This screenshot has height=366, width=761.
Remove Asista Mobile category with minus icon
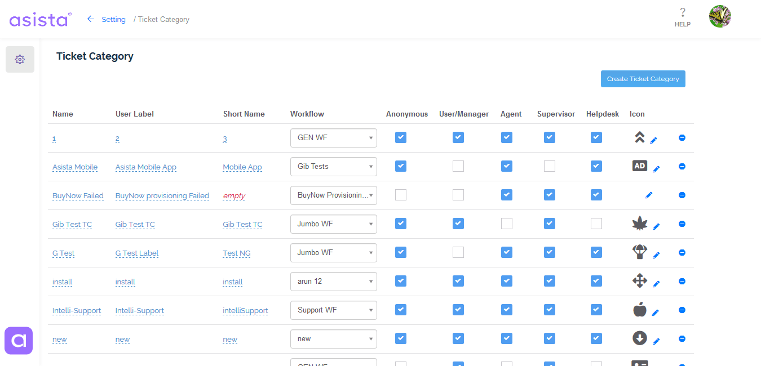click(682, 166)
